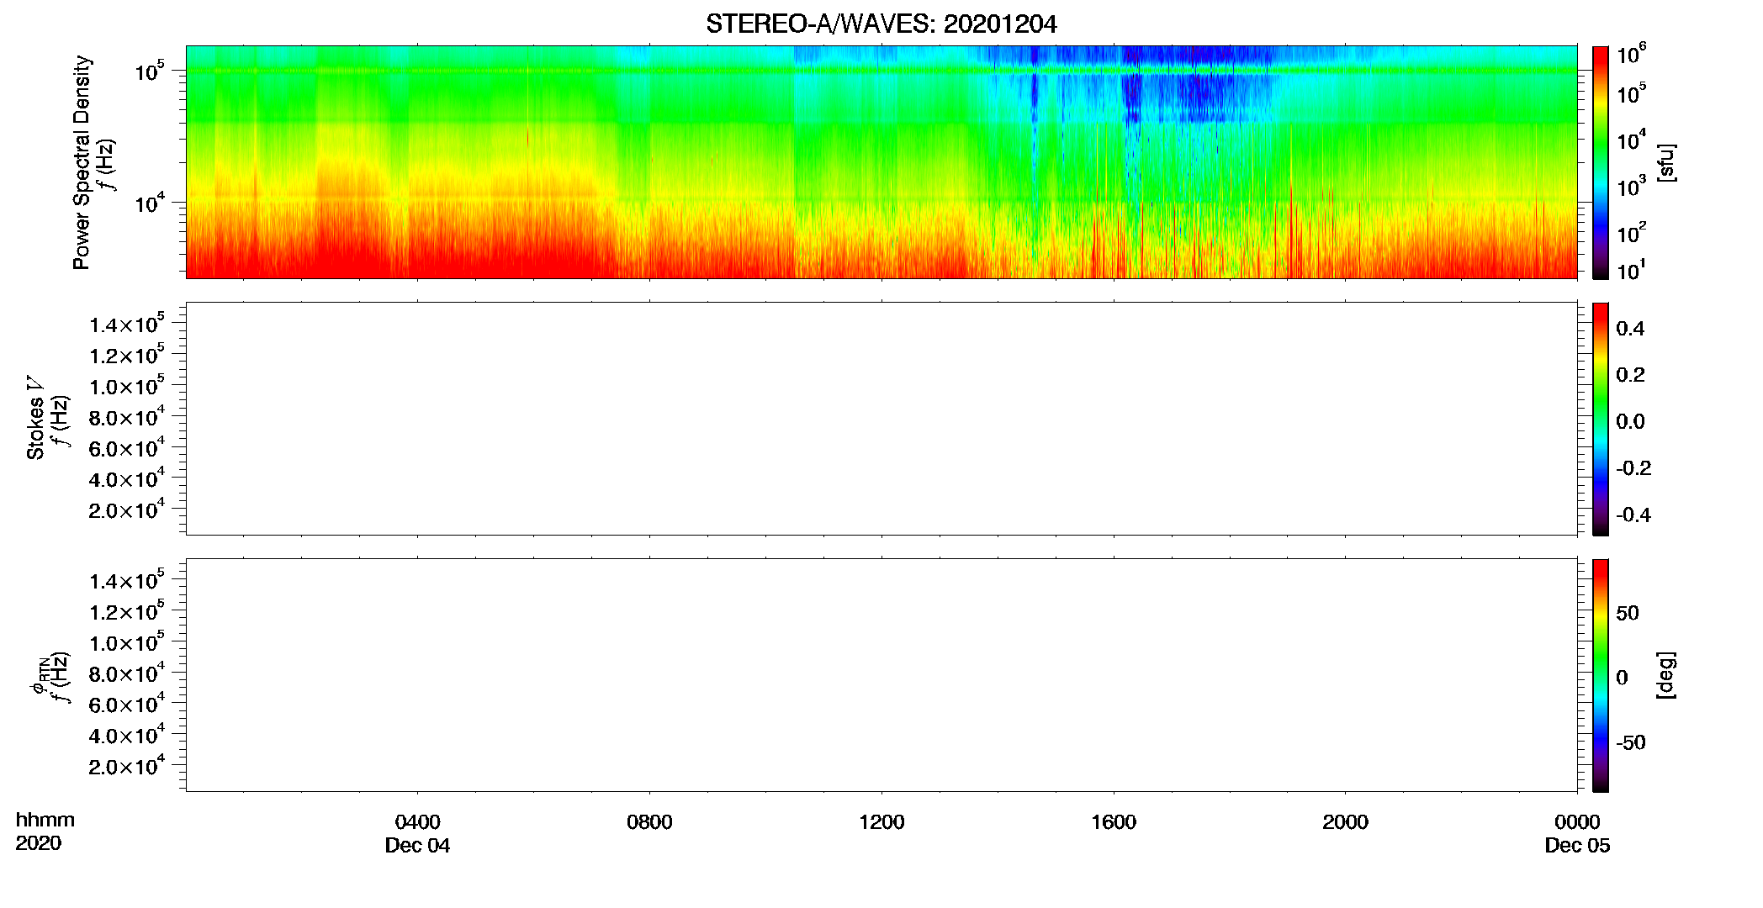This screenshot has height=908, width=1763.
Task: Click the title 'STEREO-A/WAVES: 20201204'
Action: coord(881,24)
